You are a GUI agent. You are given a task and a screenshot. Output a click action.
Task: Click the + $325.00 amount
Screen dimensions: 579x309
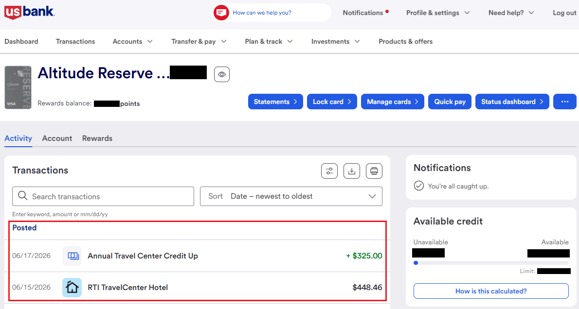pos(364,256)
